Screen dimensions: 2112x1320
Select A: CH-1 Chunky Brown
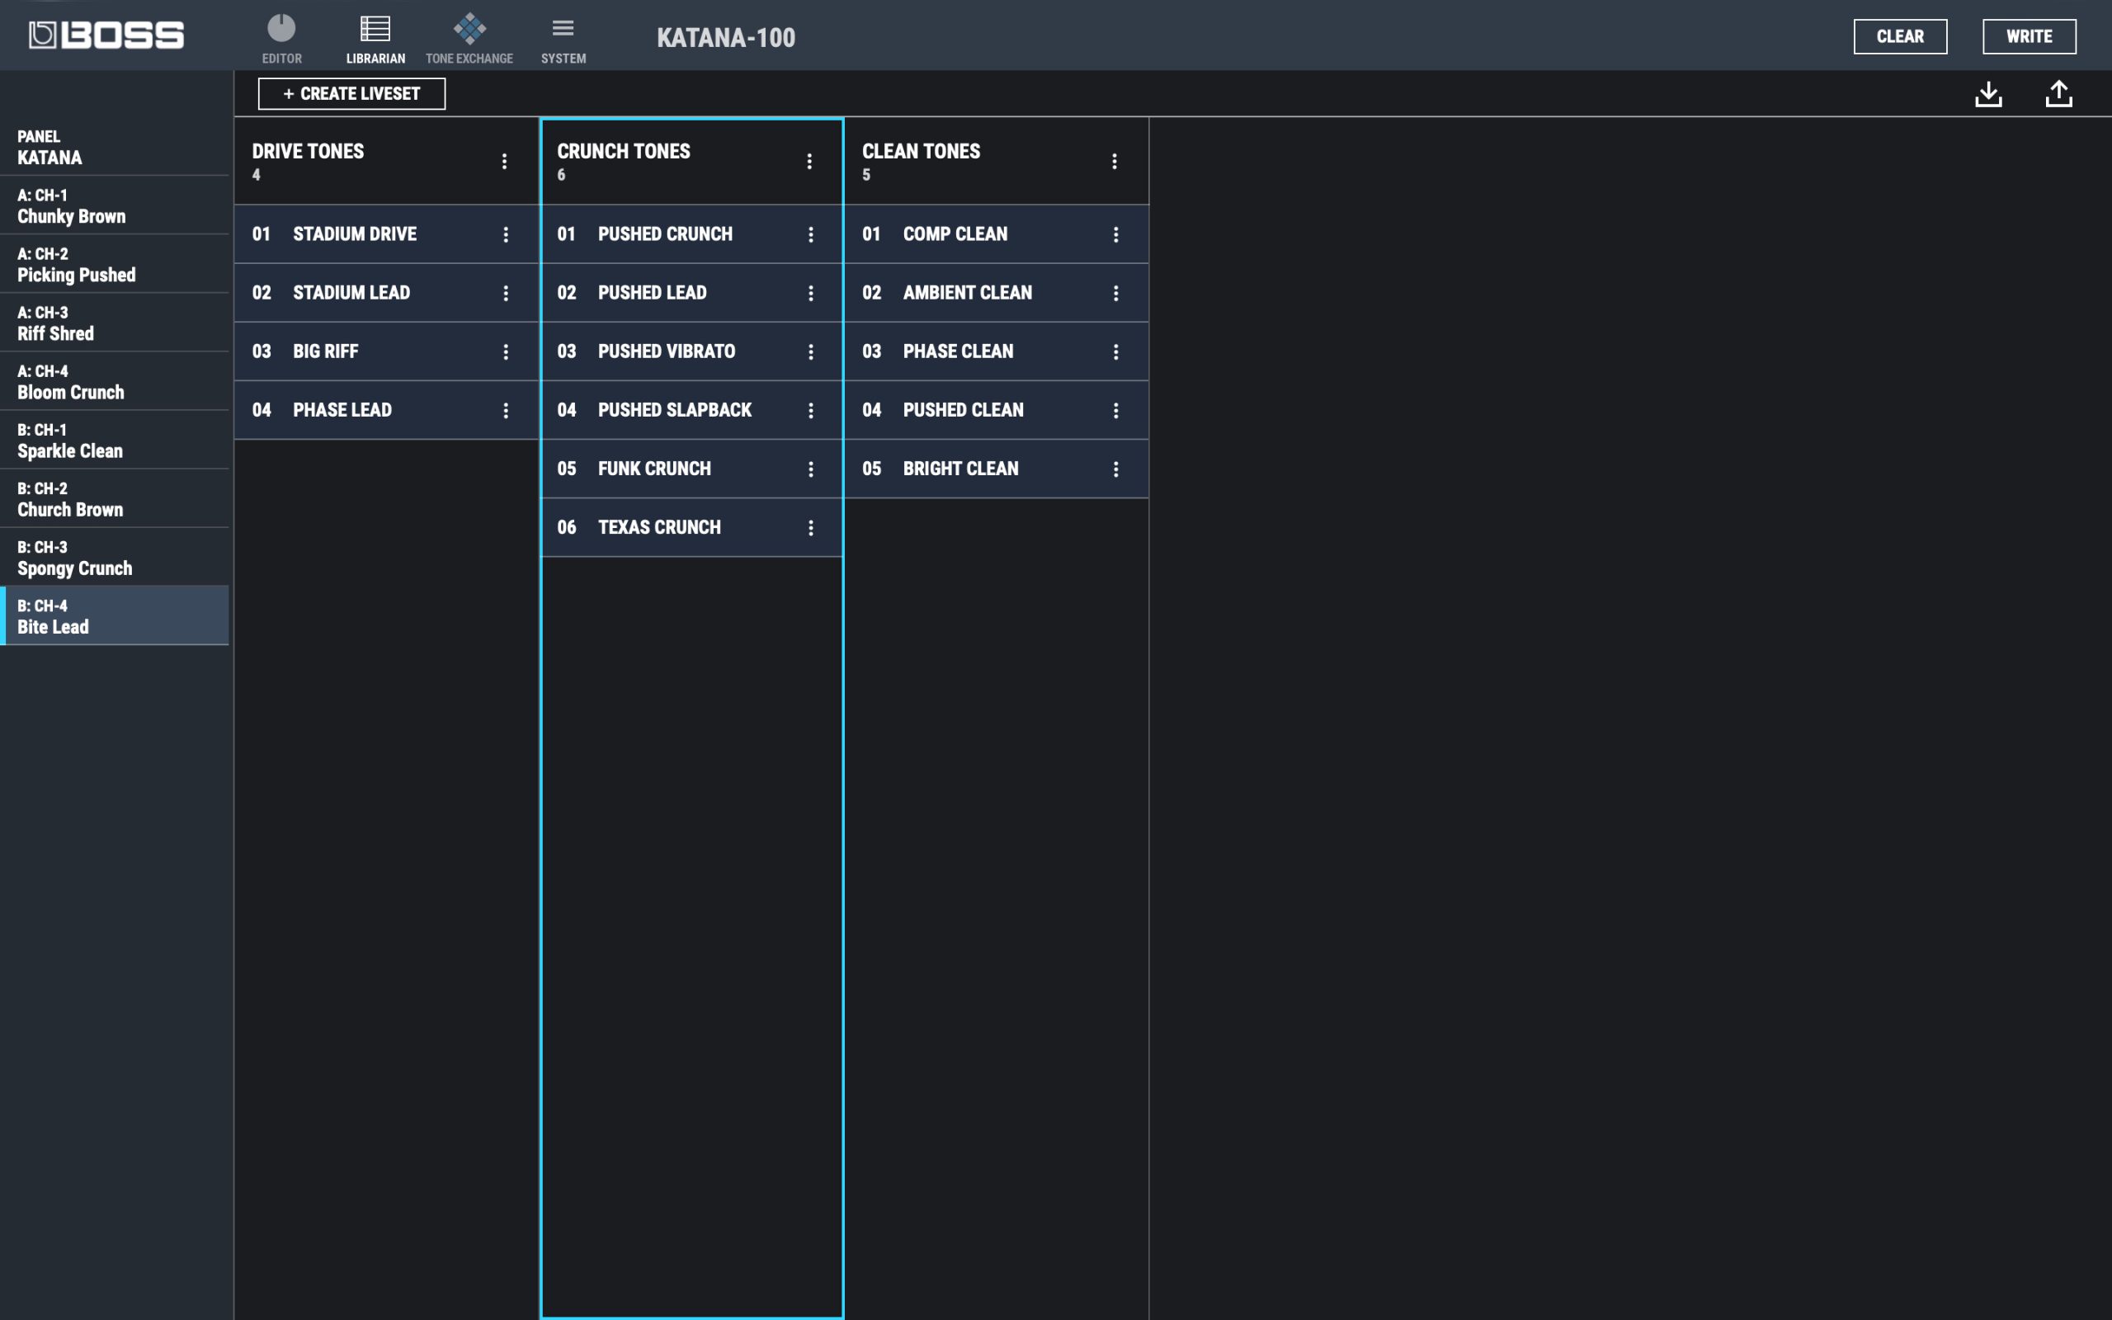coord(115,205)
